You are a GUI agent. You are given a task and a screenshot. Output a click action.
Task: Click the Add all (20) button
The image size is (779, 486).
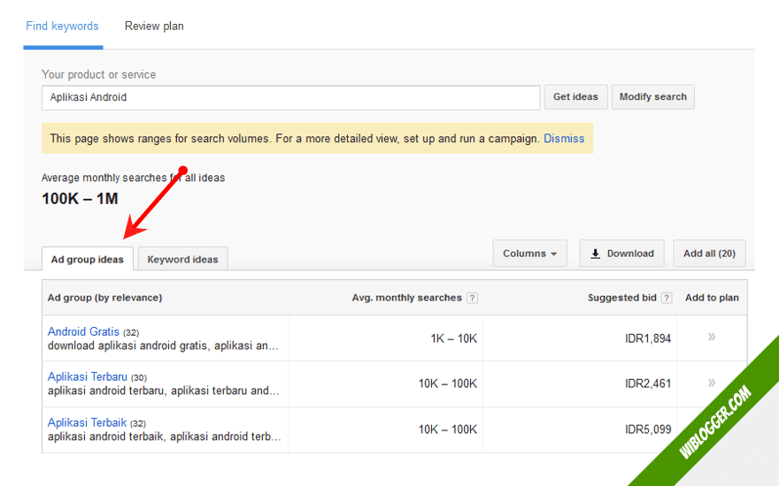[x=709, y=254]
